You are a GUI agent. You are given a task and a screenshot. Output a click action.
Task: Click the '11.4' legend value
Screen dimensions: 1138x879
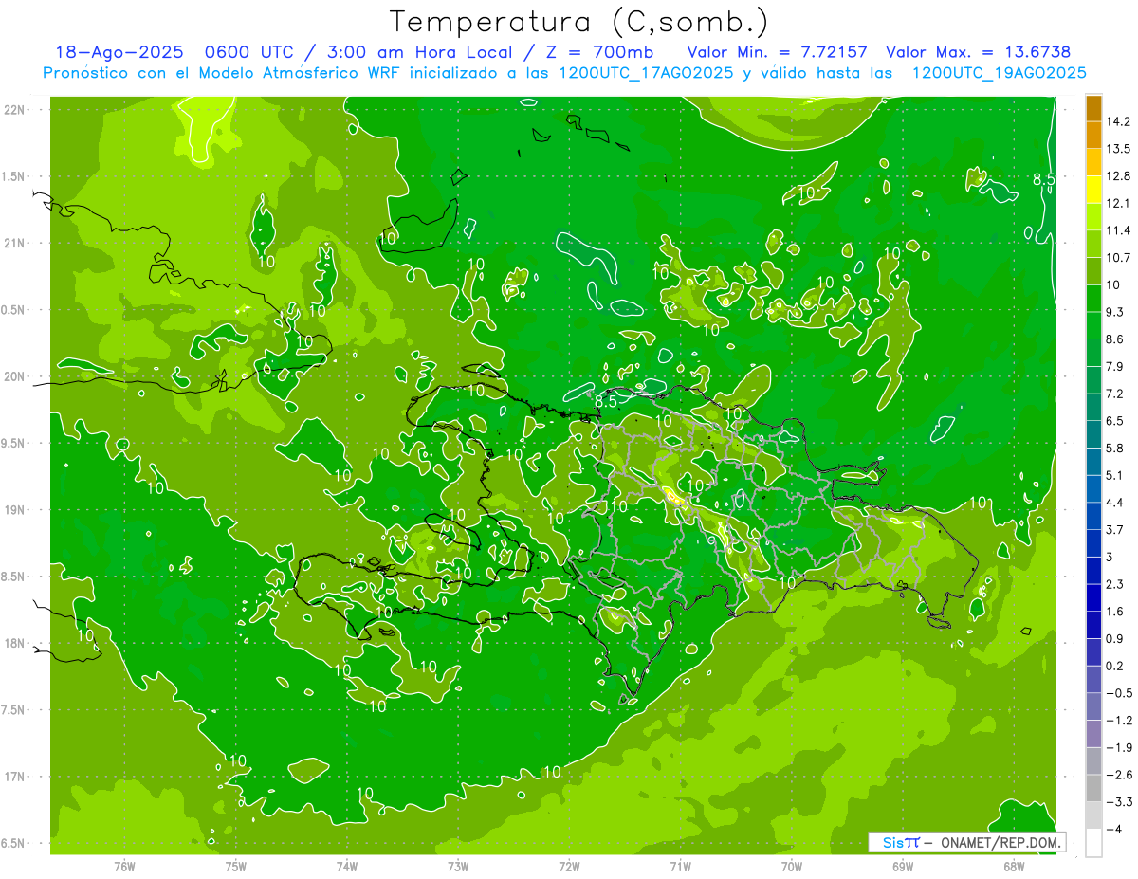tap(1119, 230)
